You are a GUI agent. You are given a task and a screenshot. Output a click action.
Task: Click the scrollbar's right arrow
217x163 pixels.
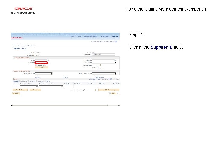[x=119, y=105]
